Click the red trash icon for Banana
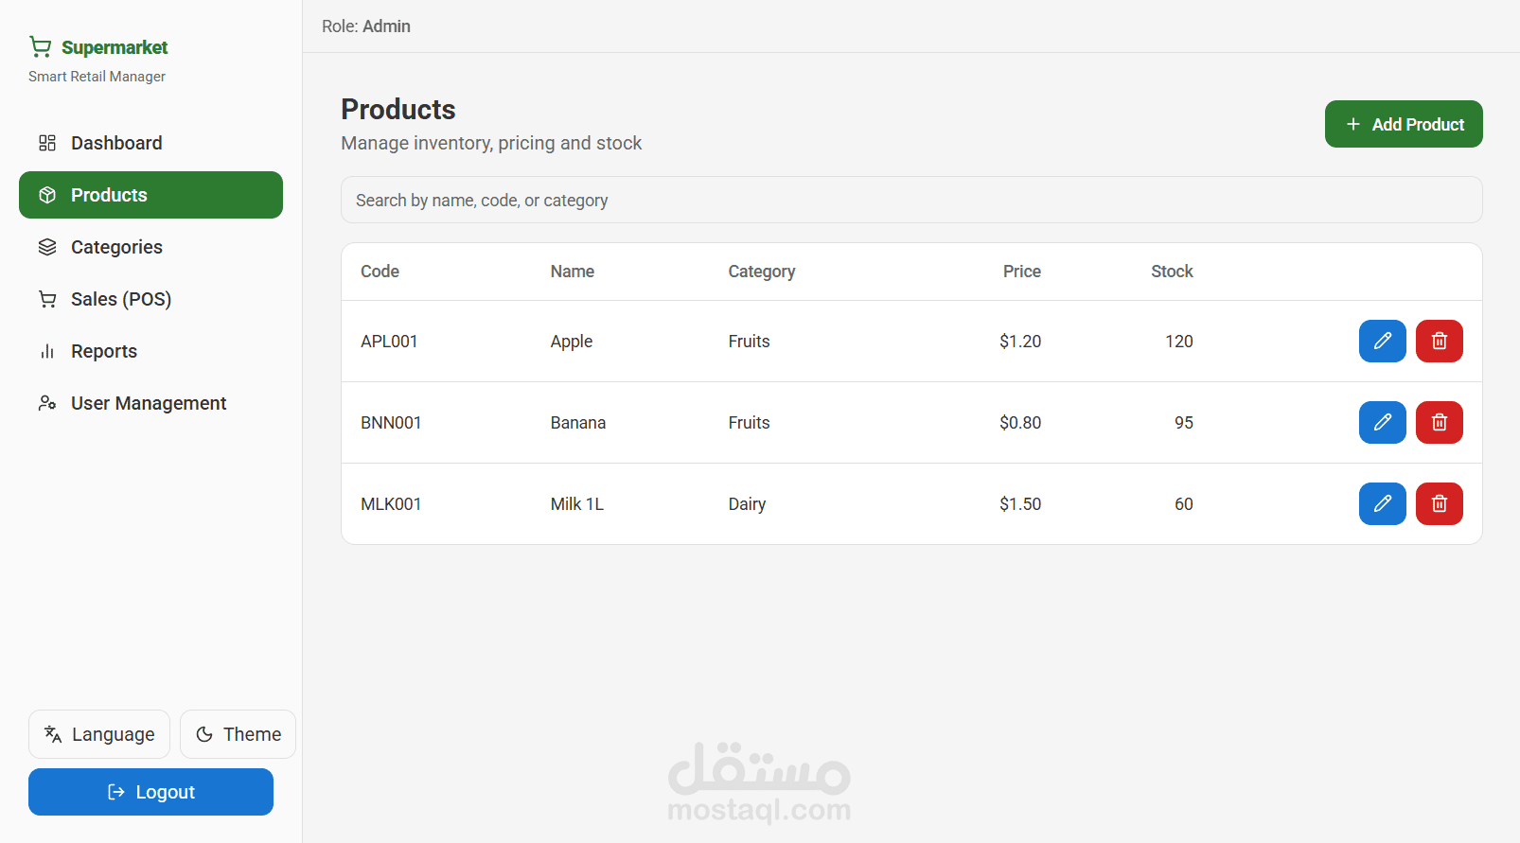This screenshot has height=843, width=1520. (x=1439, y=423)
